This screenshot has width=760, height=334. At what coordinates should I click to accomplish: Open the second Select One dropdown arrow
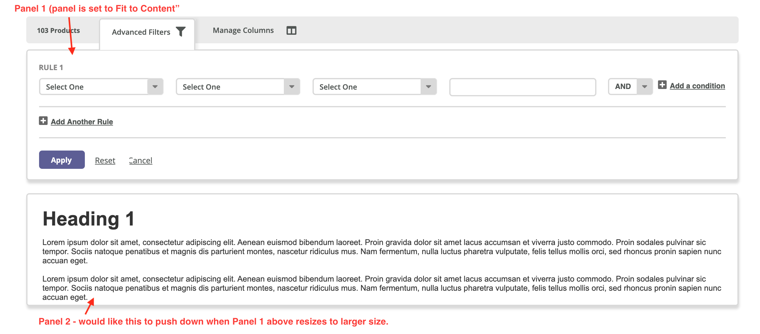(292, 87)
